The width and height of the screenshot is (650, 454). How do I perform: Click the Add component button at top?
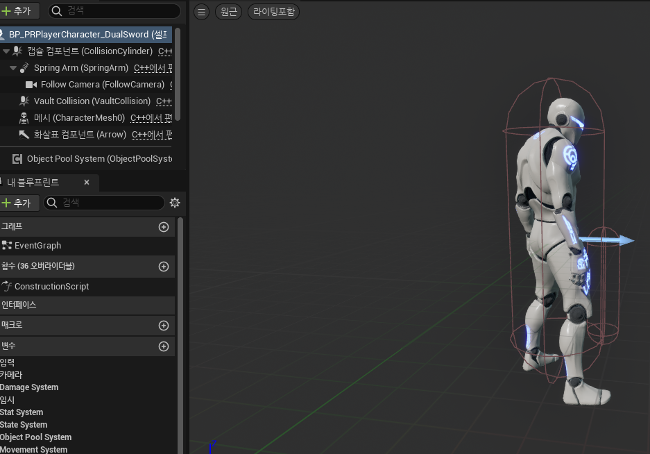pyautogui.click(x=19, y=11)
